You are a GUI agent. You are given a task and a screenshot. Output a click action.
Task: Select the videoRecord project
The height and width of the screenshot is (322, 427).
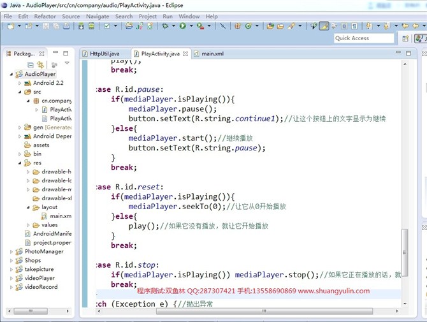[x=37, y=287]
